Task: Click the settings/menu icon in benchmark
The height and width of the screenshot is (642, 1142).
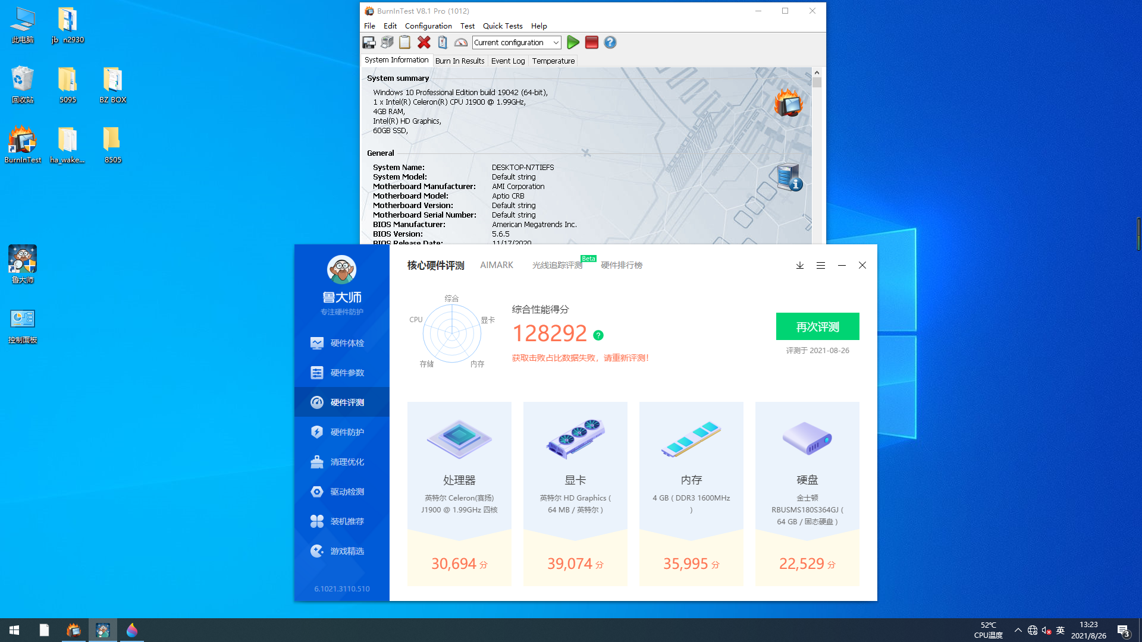Action: (x=820, y=265)
